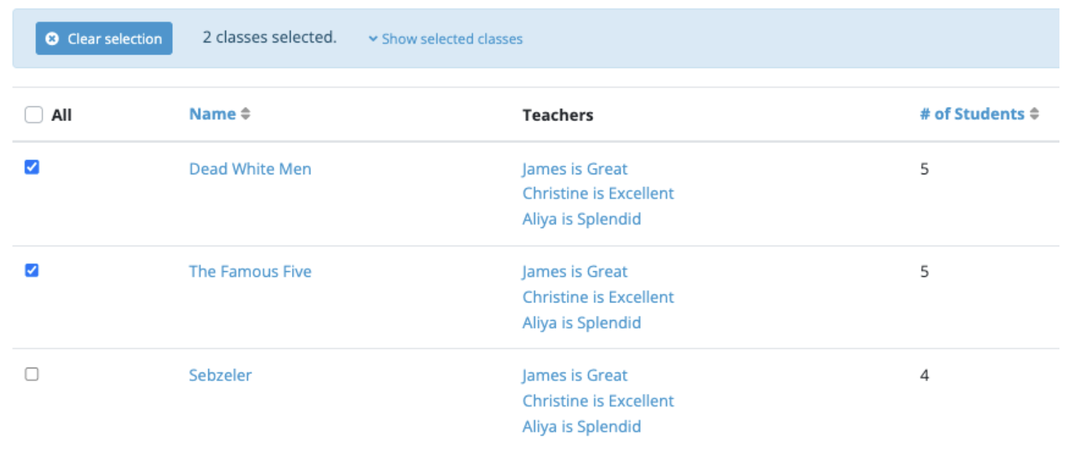The width and height of the screenshot is (1080, 449).
Task: Tick the All select checkbox
Action: point(33,115)
